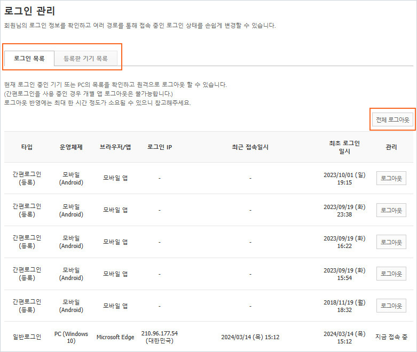Click the 지금 접속 중 status text
This screenshot has width=417, height=352.
[x=391, y=337]
